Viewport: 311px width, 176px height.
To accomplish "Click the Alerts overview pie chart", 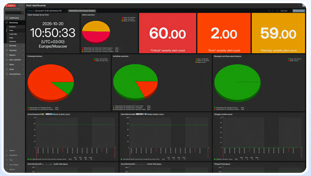I will tap(96, 32).
